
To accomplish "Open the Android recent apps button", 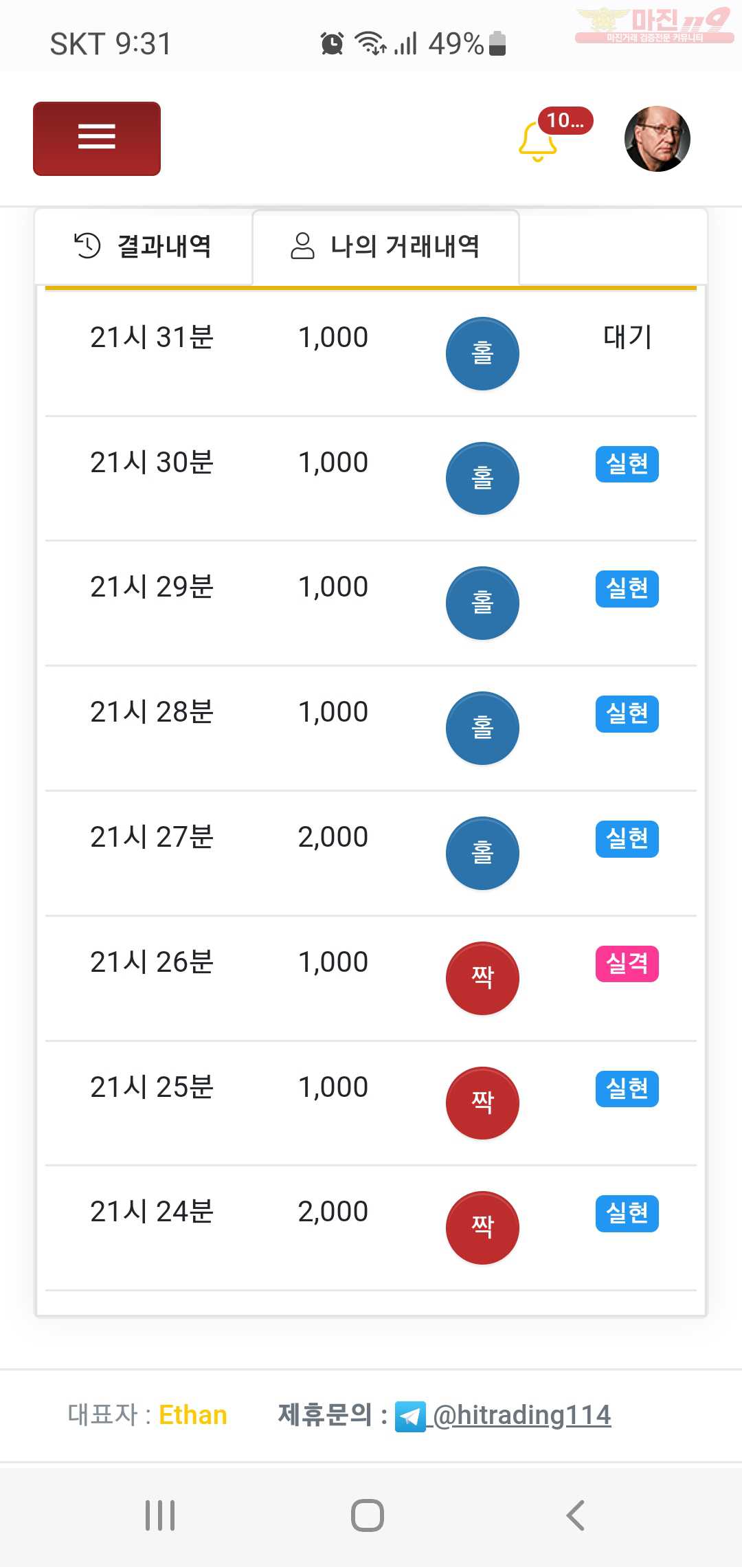I will [160, 1515].
